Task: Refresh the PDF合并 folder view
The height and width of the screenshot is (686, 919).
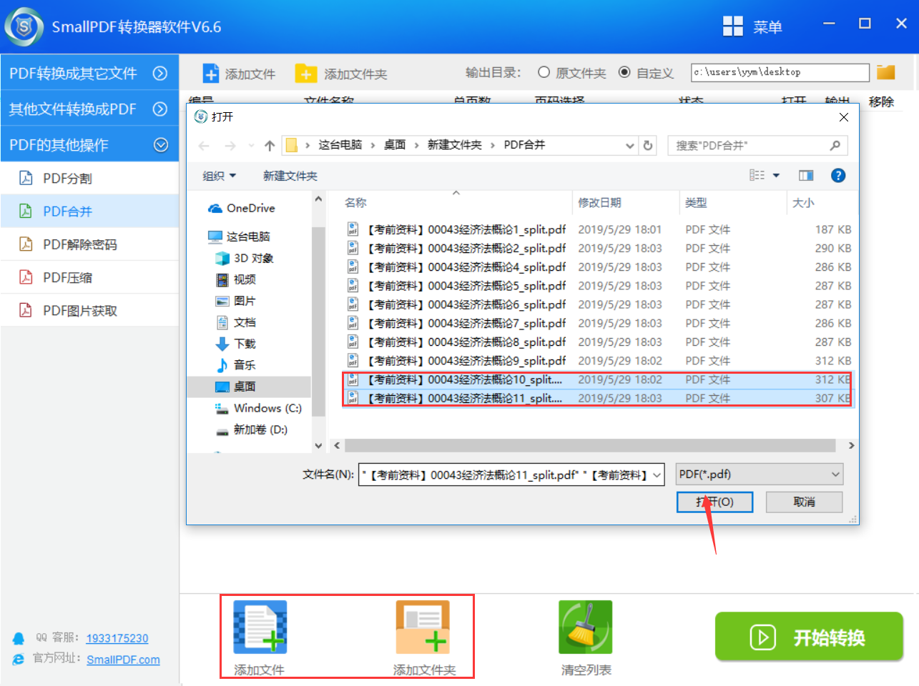Action: click(x=648, y=145)
